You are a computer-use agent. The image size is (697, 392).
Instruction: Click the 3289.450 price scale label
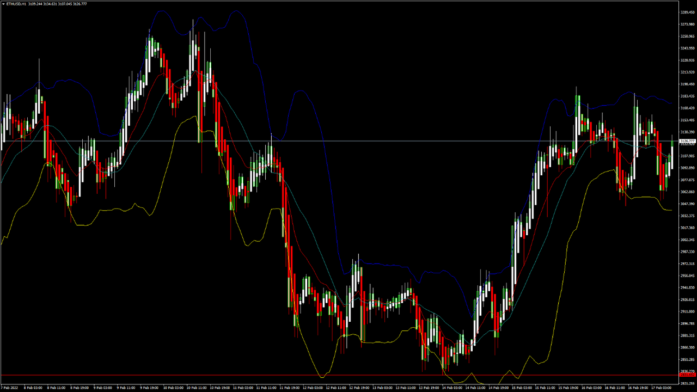[x=688, y=12]
